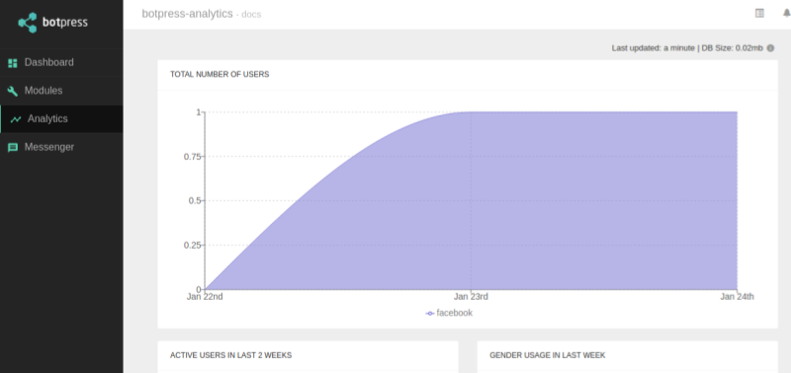Viewport: 791px width, 373px height.
Task: Click 'GENDER USAGE IN LAST WEEK' heading
Action: tap(548, 355)
